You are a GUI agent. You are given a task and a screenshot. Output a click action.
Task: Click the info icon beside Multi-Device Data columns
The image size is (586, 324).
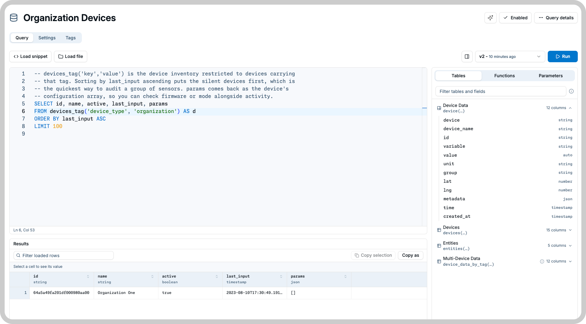coord(542,261)
